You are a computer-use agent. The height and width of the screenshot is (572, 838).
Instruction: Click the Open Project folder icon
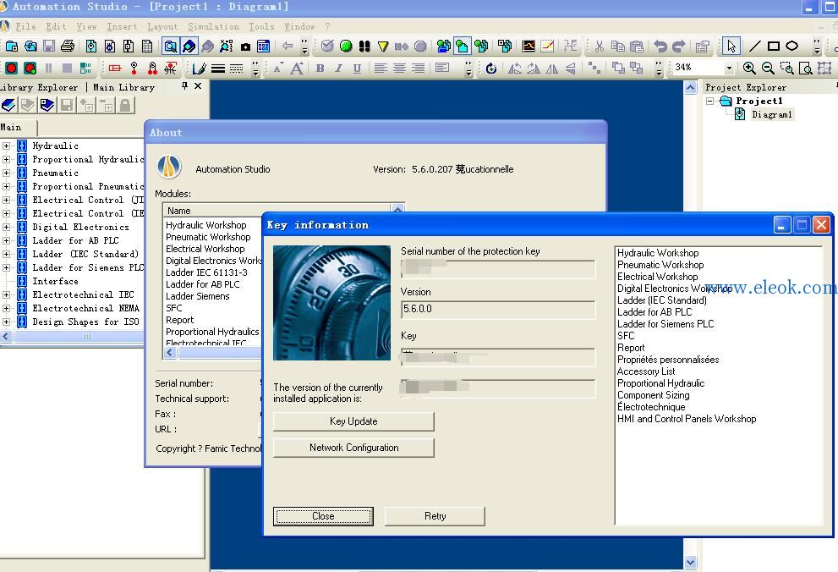[x=30, y=47]
